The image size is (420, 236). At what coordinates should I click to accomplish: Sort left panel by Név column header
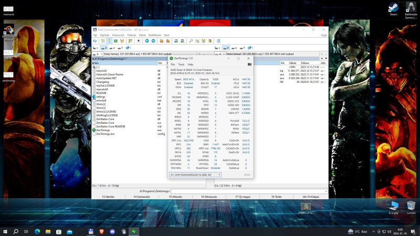coord(125,63)
